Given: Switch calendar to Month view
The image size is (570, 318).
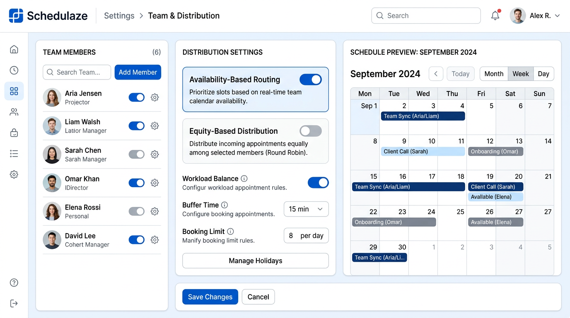Looking at the screenshot, I should pyautogui.click(x=494, y=74).
